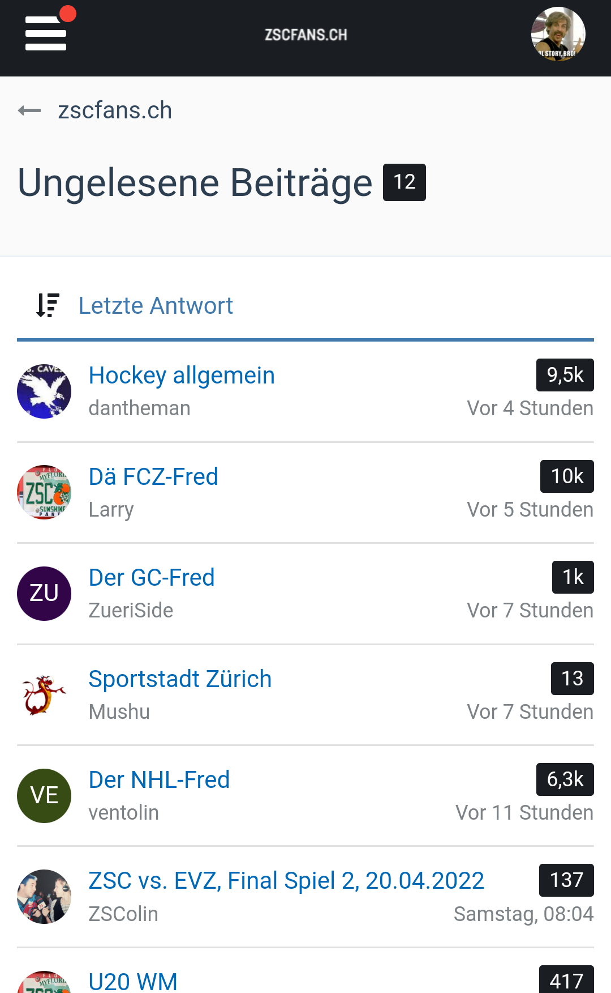Click the ZSCFANS.CH header title

(305, 35)
